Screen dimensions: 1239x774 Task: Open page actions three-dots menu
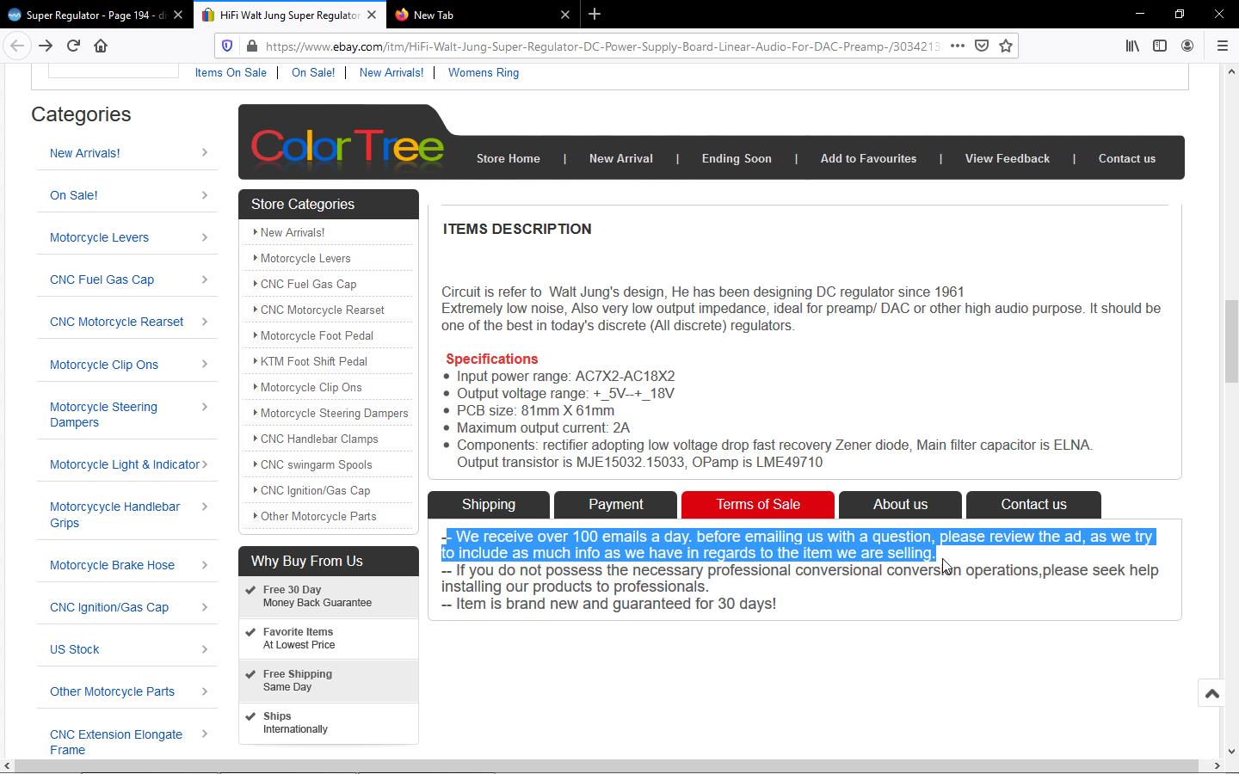957,46
